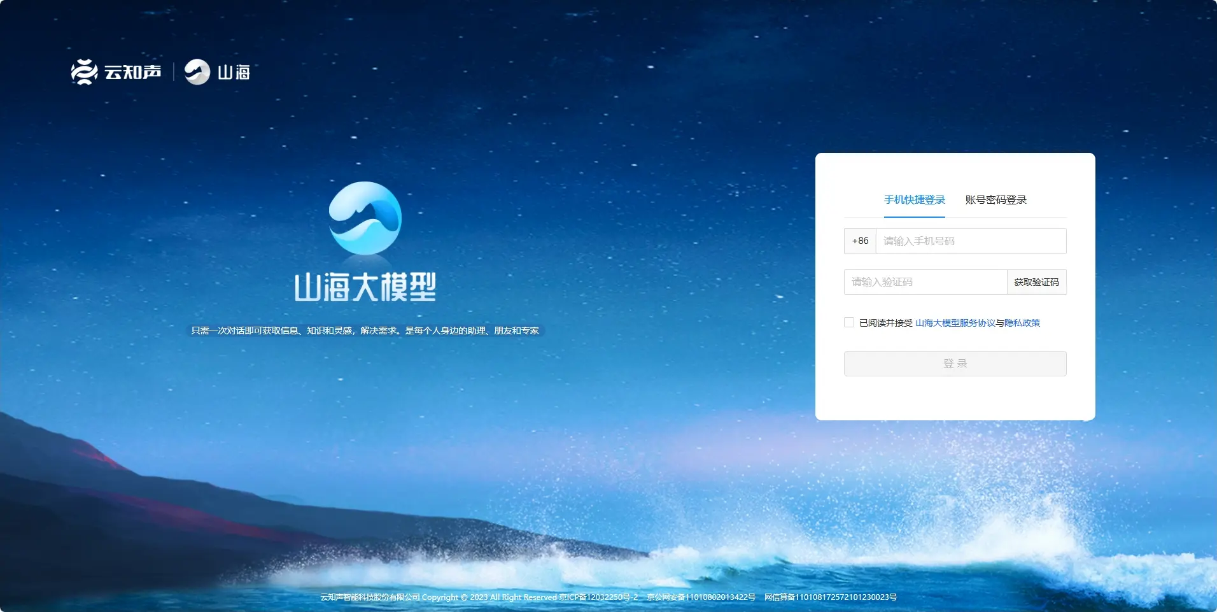Viewport: 1217px width, 612px height.
Task: Open the +86 country code selector
Action: (860, 241)
